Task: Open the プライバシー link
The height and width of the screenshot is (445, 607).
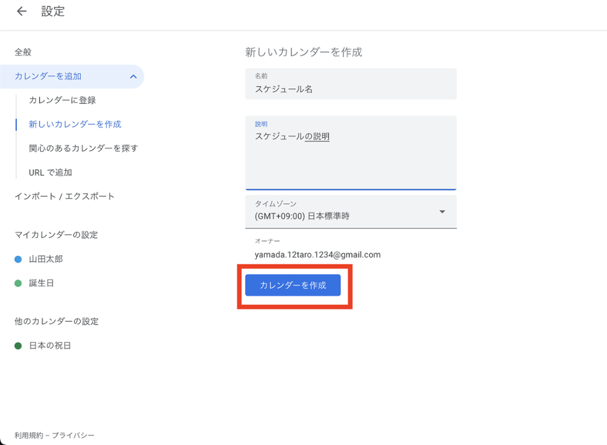Action: [73, 435]
